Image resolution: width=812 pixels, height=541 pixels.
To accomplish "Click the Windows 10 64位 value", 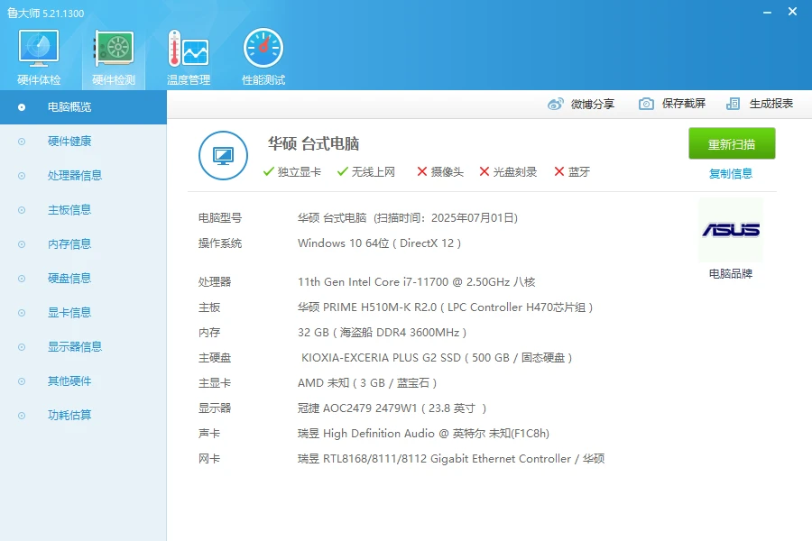I will pos(379,243).
